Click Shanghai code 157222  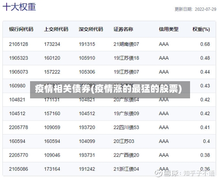pyautogui.click(x=52, y=72)
